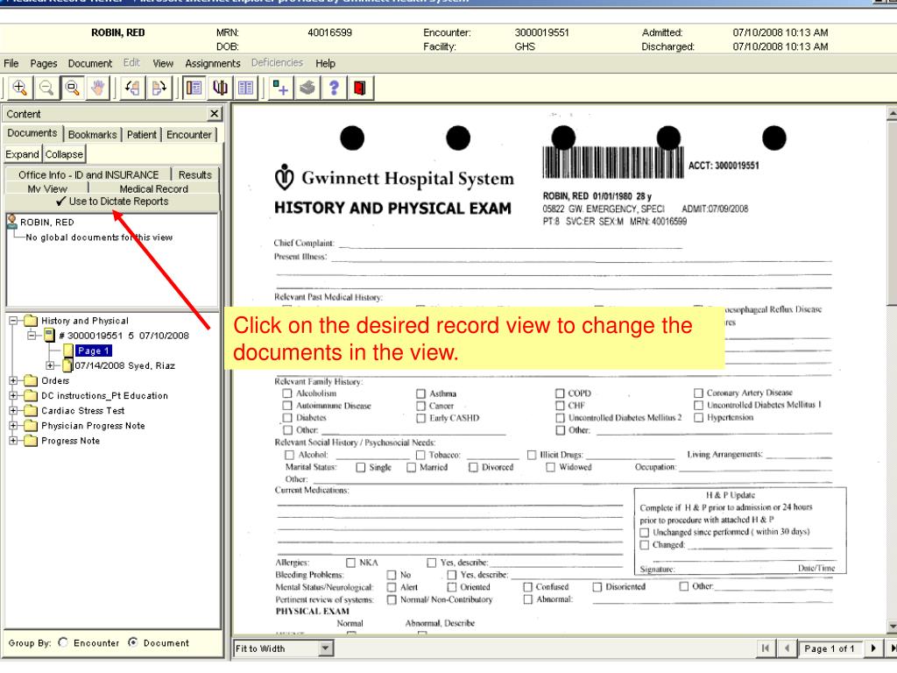Check the Alert mental status box
Image resolution: width=897 pixels, height=673 pixels.
(x=392, y=587)
